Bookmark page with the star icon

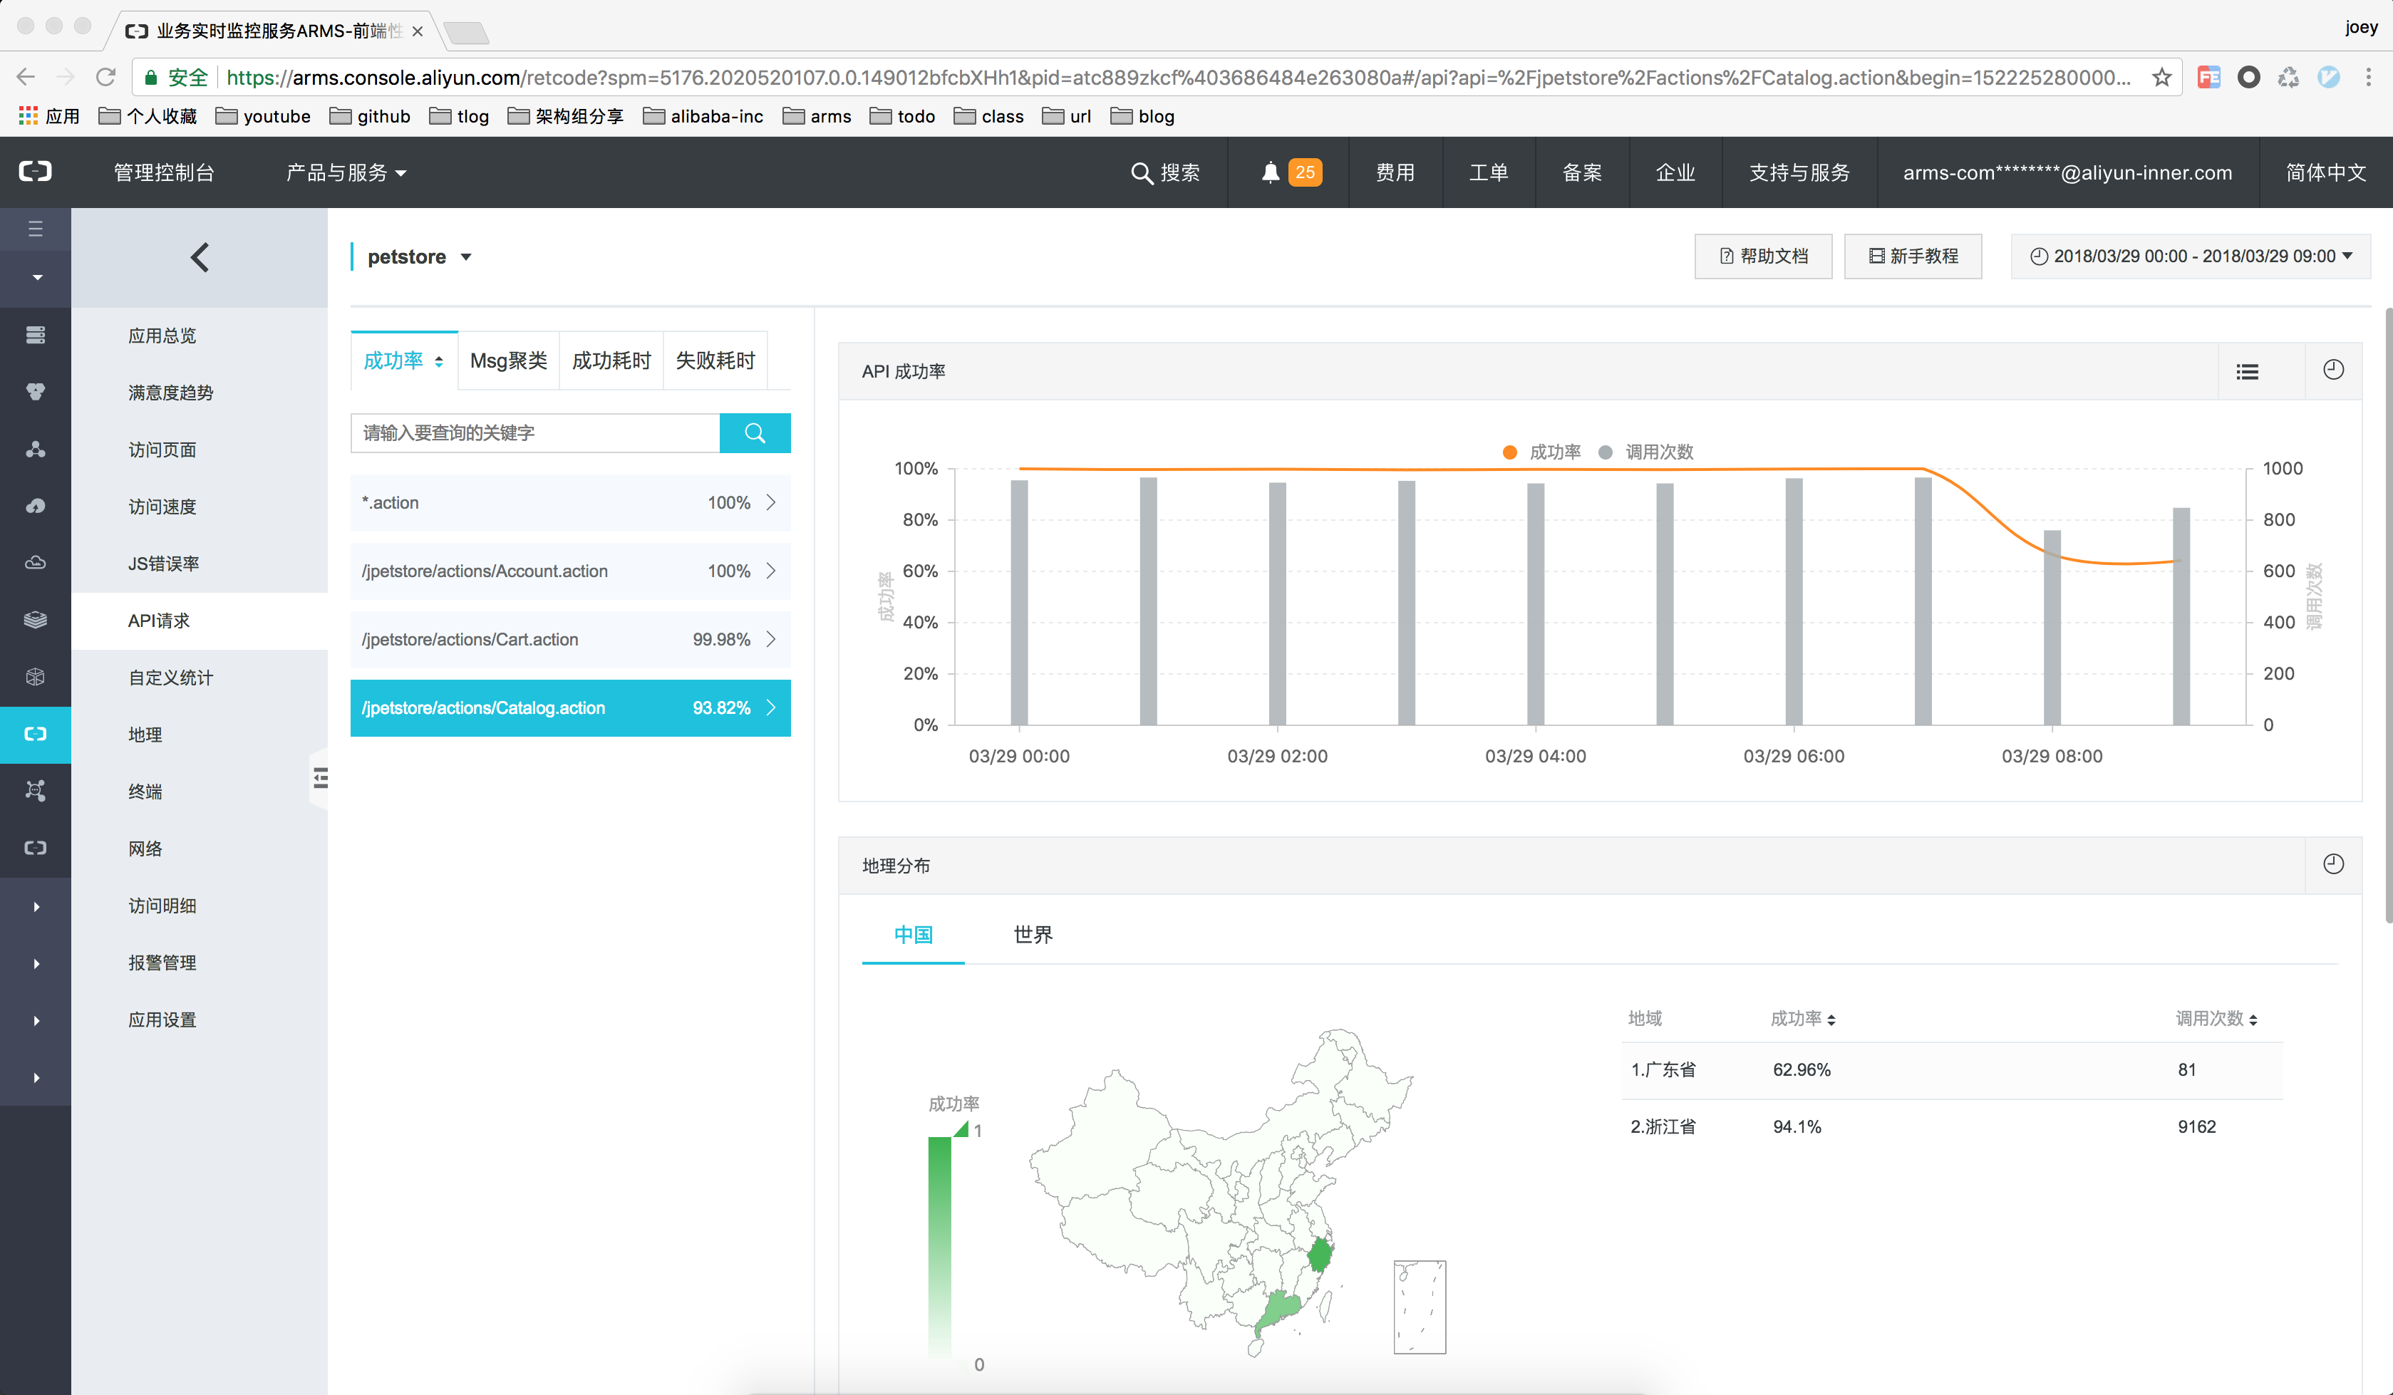click(x=2162, y=78)
